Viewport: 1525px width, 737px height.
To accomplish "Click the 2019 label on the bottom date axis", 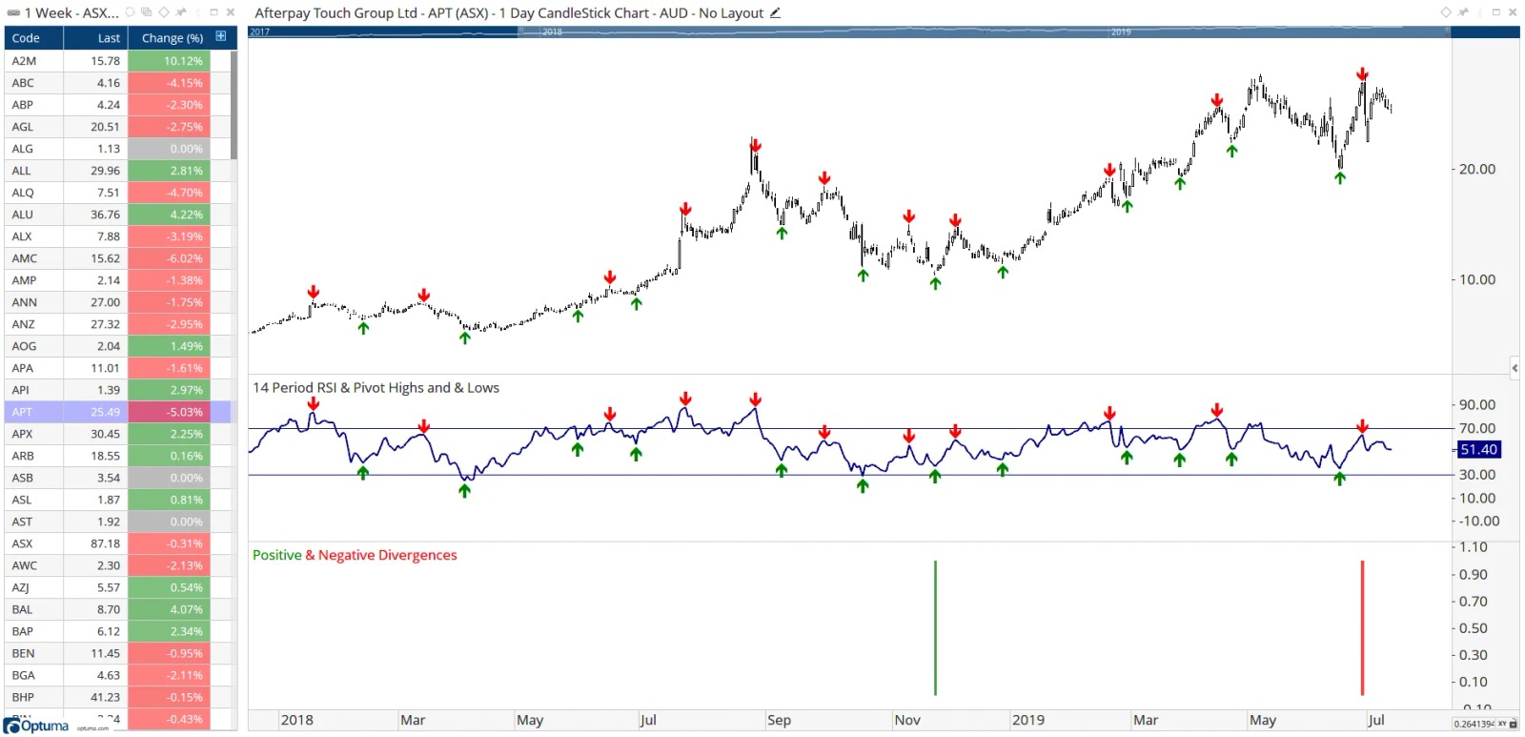I will (x=1028, y=720).
